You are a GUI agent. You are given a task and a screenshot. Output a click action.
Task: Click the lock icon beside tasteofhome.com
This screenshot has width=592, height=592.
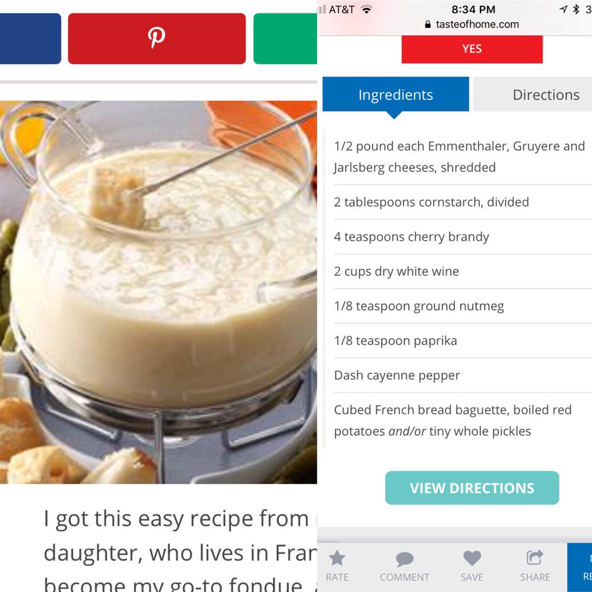pyautogui.click(x=428, y=25)
